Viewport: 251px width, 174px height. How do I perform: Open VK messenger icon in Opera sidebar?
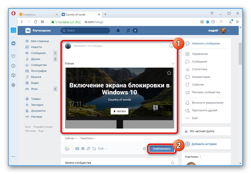point(13,43)
